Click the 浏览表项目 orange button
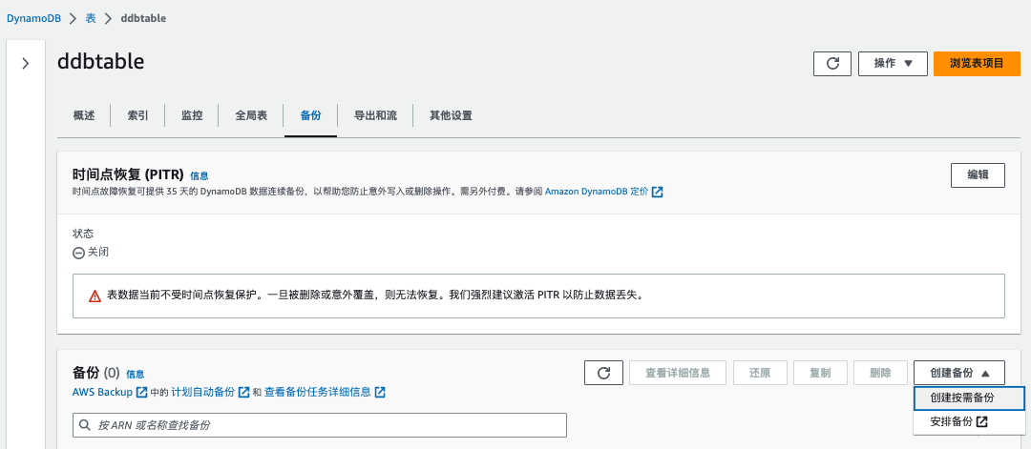Image resolution: width=1031 pixels, height=449 pixels. click(x=977, y=64)
